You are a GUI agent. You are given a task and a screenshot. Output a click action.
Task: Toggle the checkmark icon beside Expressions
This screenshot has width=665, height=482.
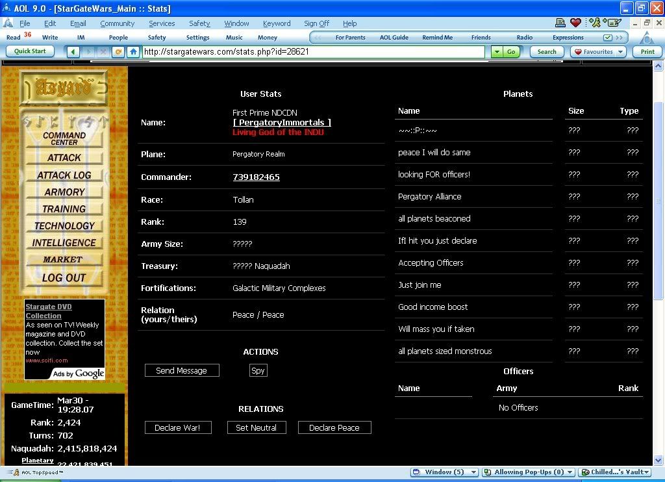coord(608,38)
